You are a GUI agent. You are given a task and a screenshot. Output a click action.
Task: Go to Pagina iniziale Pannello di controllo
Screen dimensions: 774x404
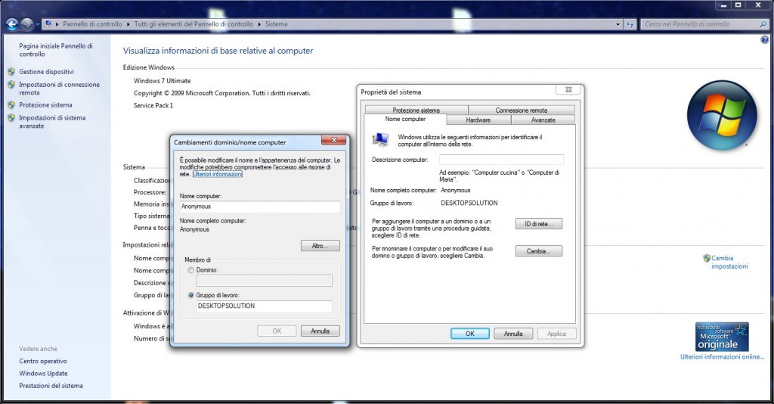coord(56,50)
